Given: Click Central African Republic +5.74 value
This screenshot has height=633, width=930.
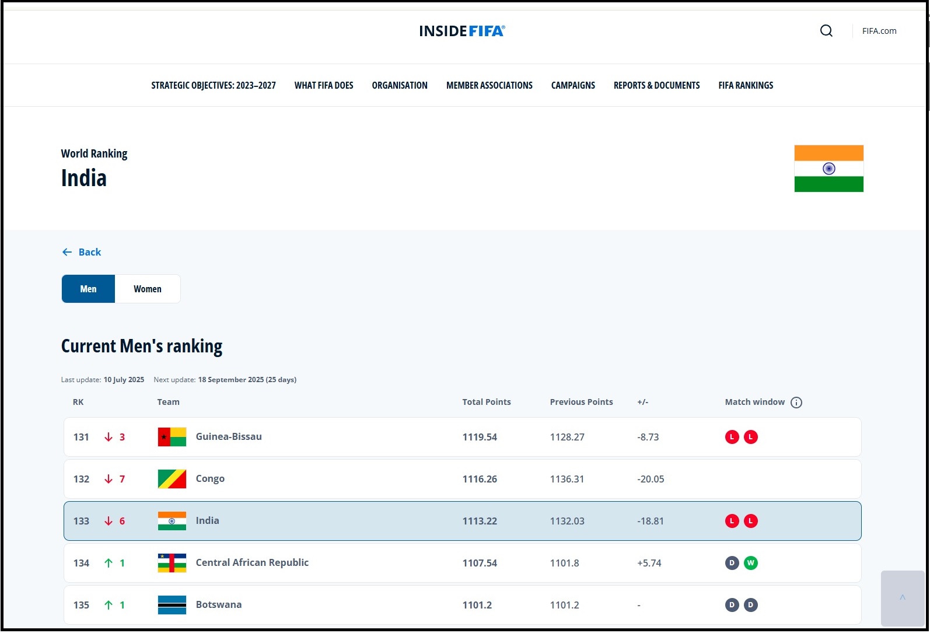Looking at the screenshot, I should coord(649,563).
